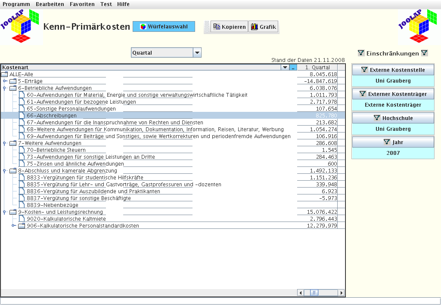The image size is (441, 305).
Task: Open the Favoriten menu
Action: [82, 4]
